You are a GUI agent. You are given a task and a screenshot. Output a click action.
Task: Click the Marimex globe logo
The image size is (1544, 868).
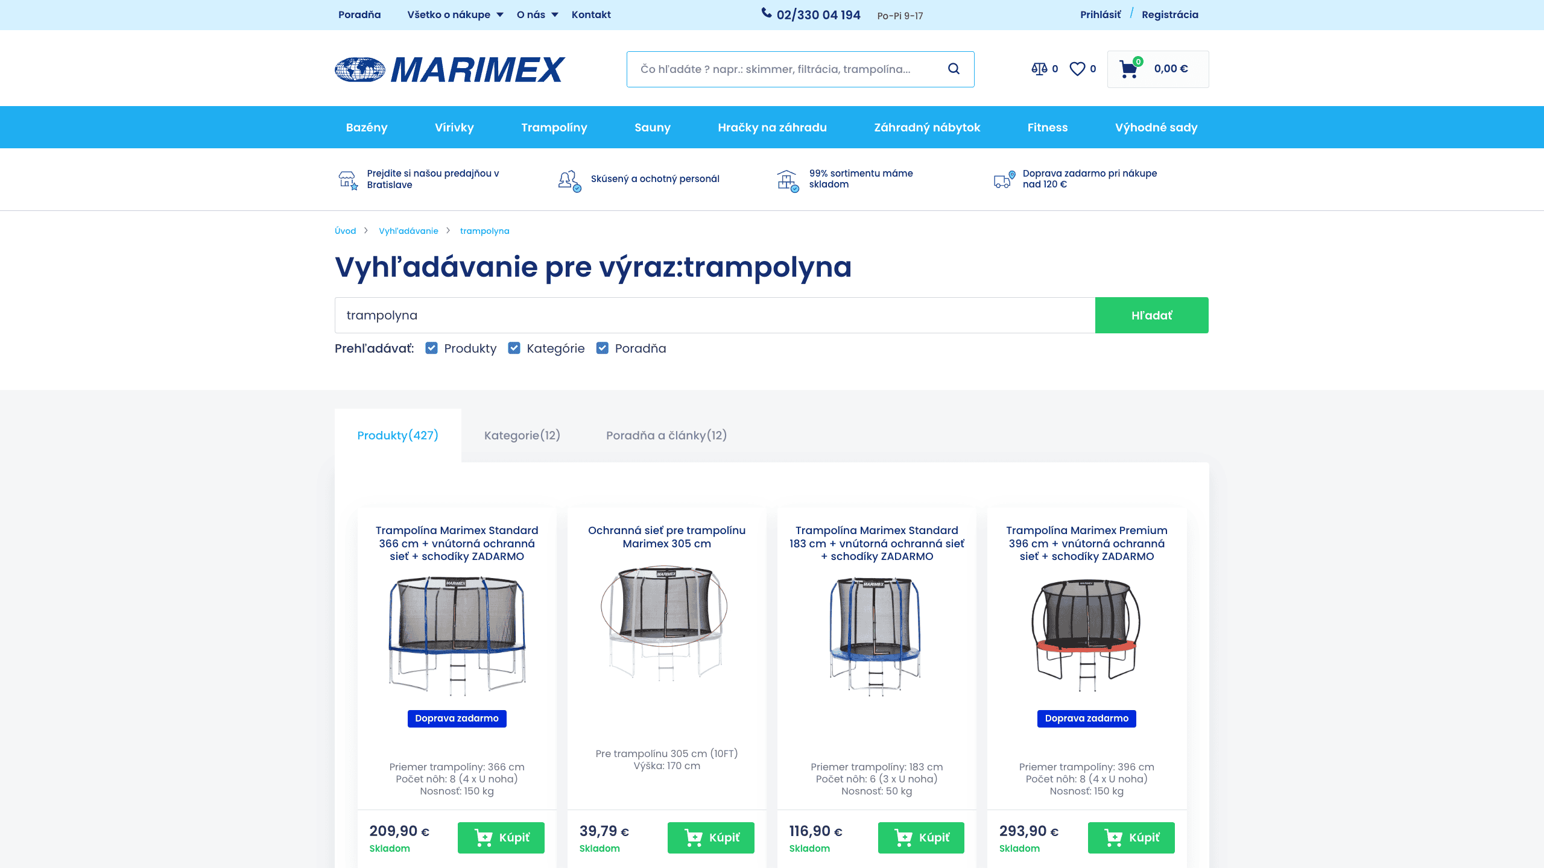click(x=360, y=69)
